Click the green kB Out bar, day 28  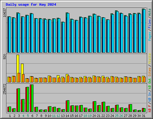(131, 108)
